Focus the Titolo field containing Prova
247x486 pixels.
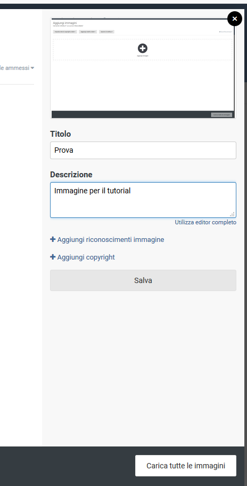point(143,150)
